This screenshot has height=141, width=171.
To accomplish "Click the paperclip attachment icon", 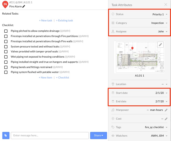I will tap(6, 136).
